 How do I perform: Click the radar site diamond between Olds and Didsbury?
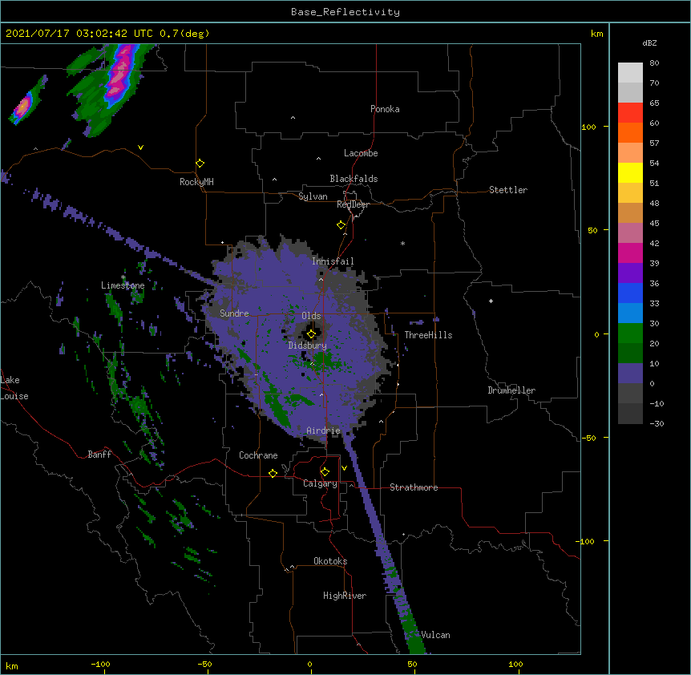tap(311, 334)
